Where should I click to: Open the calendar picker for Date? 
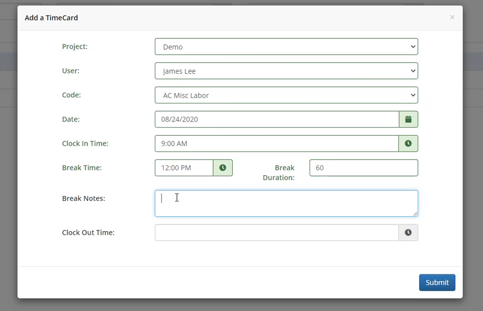coord(408,119)
